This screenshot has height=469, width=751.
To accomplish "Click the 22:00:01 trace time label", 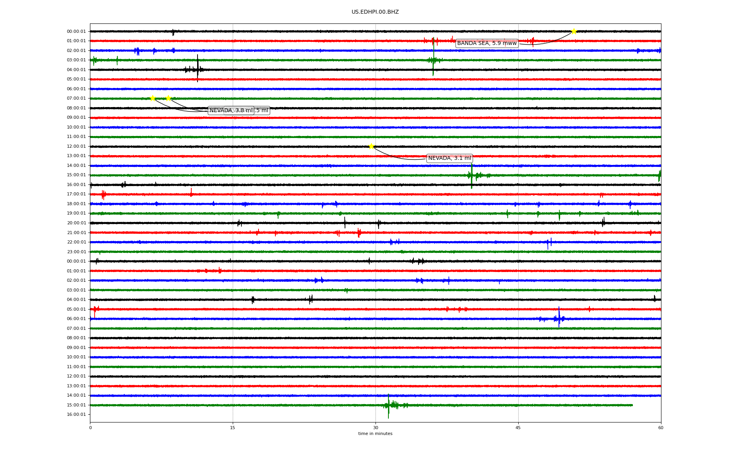I will click(x=76, y=242).
